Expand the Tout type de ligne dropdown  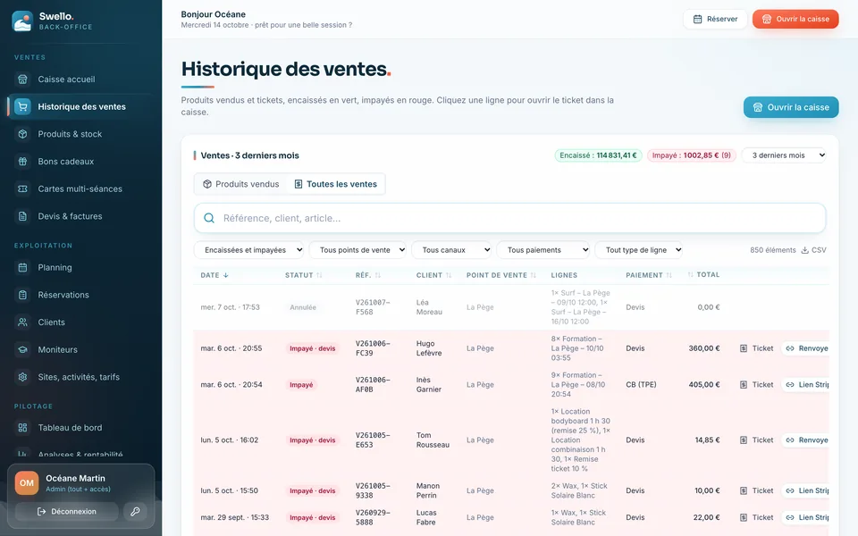pos(638,250)
